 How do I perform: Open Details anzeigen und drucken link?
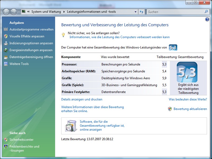[82, 99]
